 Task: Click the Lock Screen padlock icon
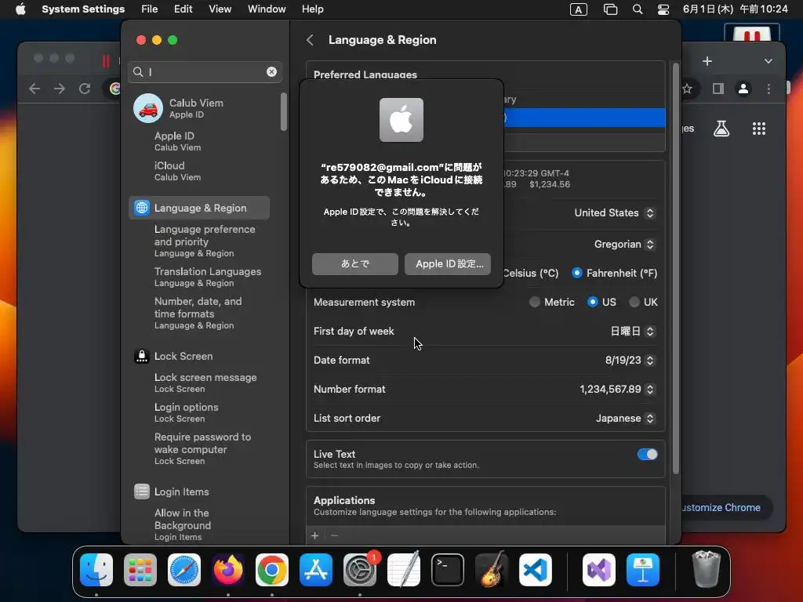click(x=142, y=356)
